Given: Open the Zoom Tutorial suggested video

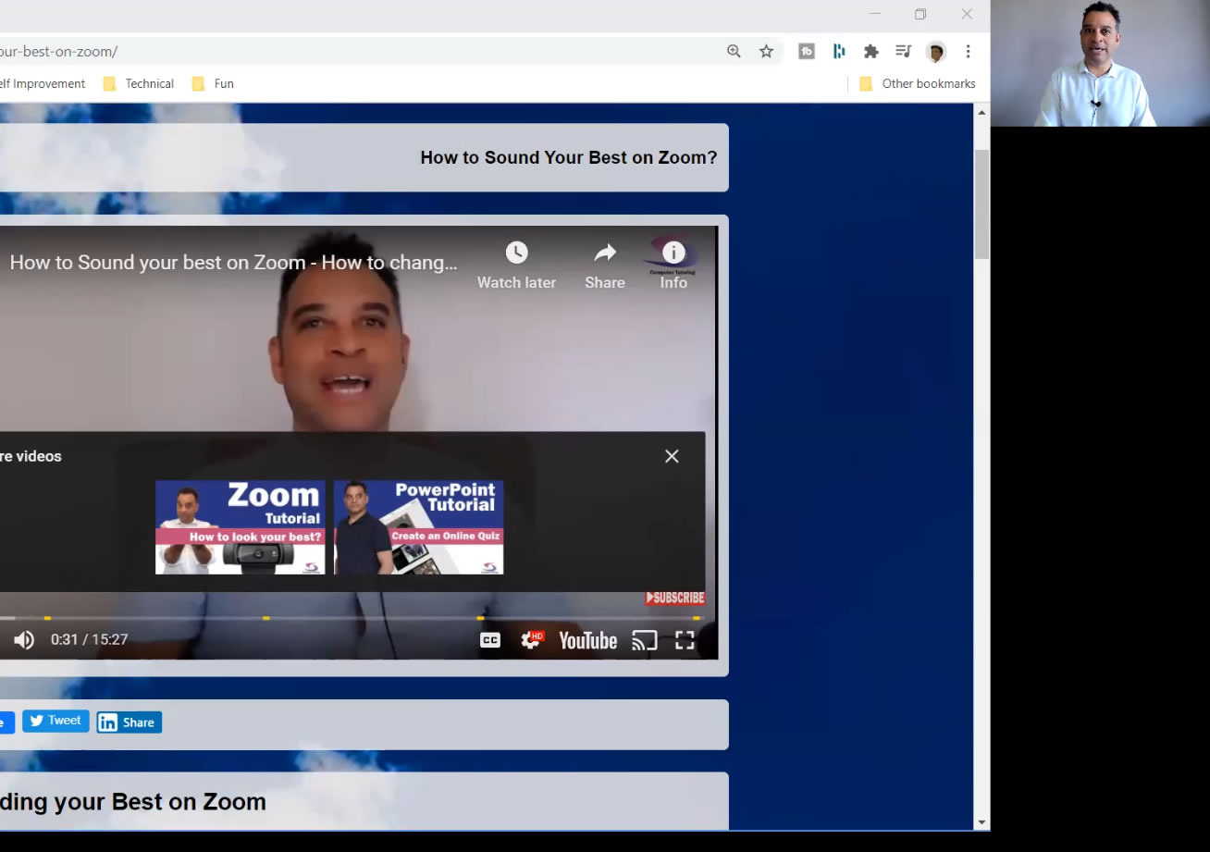Looking at the screenshot, I should (x=241, y=527).
